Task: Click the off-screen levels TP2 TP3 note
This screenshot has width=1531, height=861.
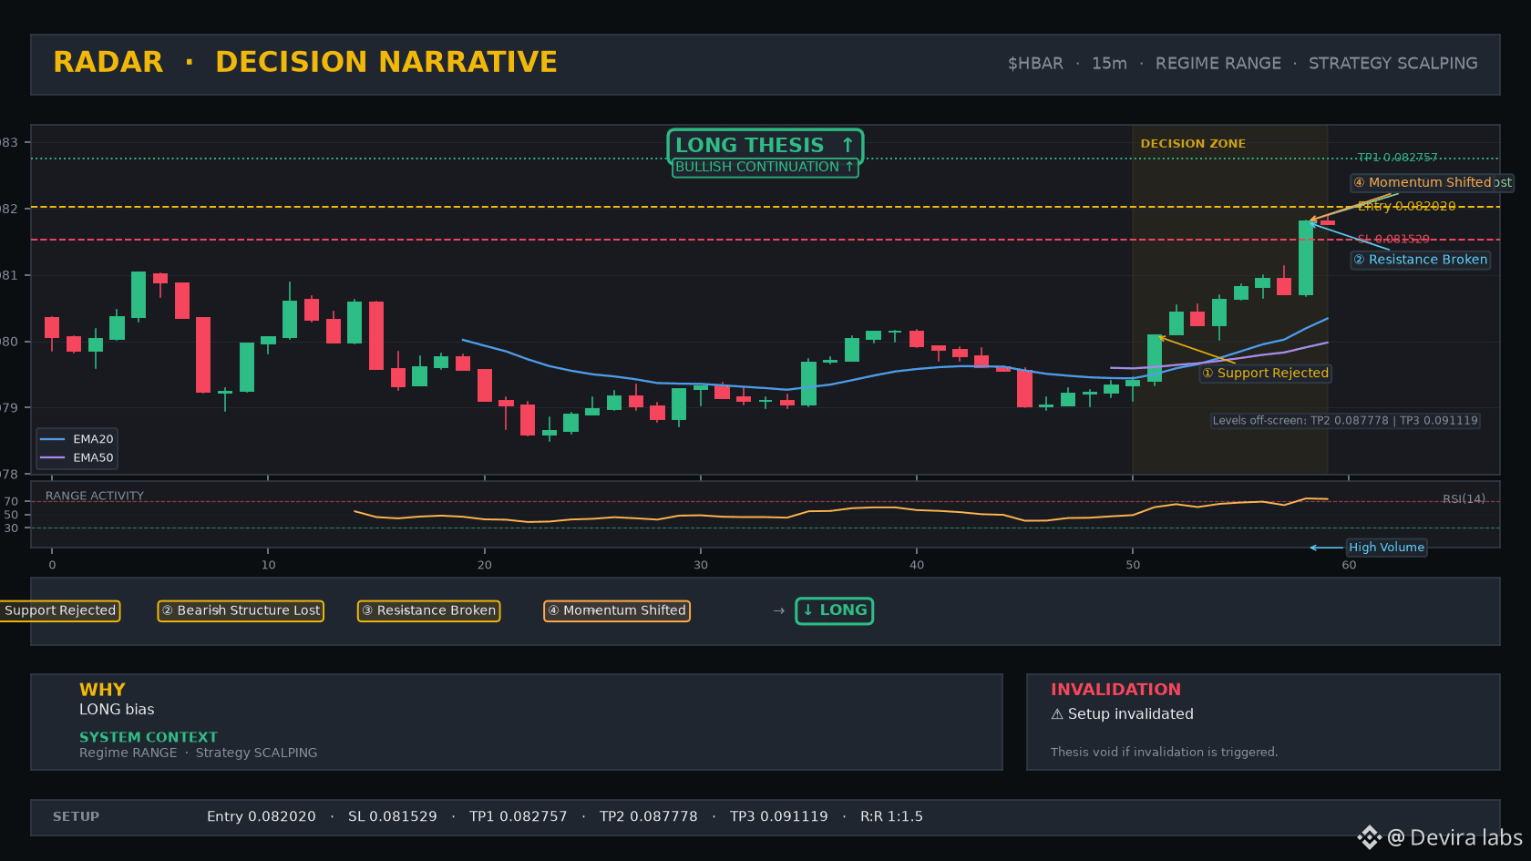Action: click(x=1345, y=421)
